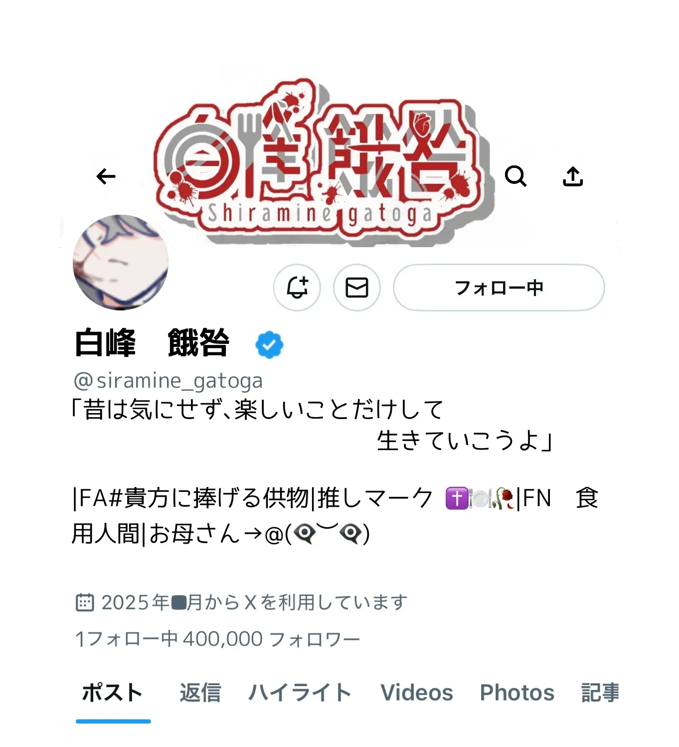Open the ハイライト tab

[300, 693]
